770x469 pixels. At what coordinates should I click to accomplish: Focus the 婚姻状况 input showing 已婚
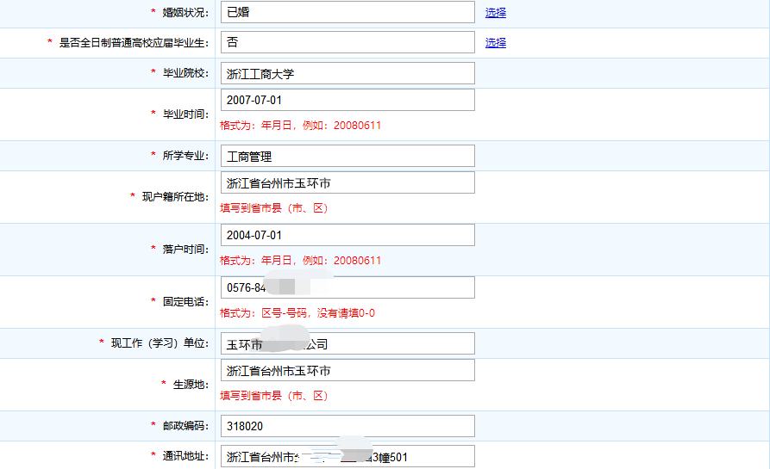(347, 13)
